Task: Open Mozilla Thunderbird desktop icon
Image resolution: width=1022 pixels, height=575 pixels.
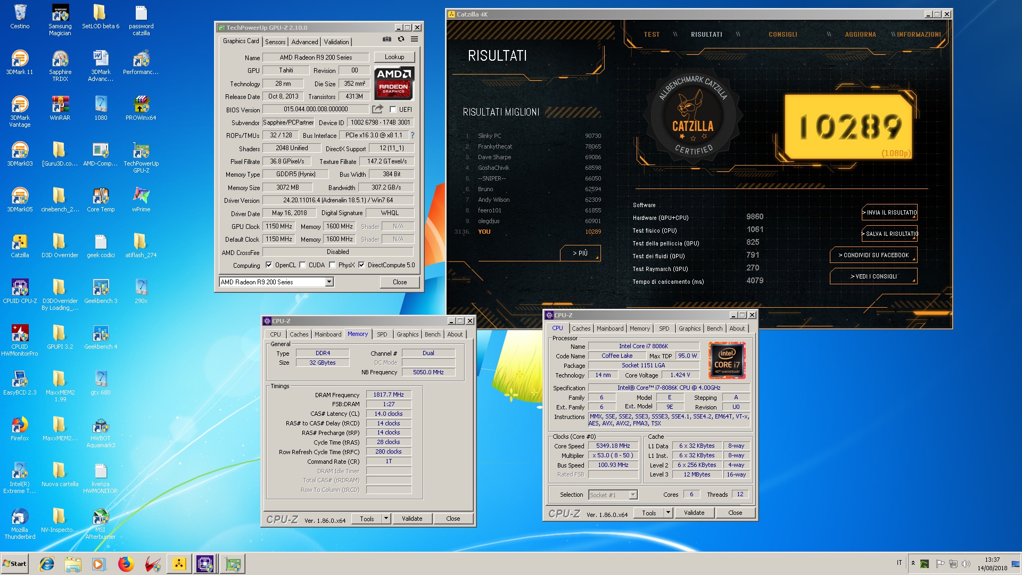Action: 20,523
